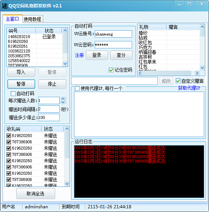This screenshot has width=209, height=212.
Task: Select the 纳福迎春 gift
Action: (147, 52)
